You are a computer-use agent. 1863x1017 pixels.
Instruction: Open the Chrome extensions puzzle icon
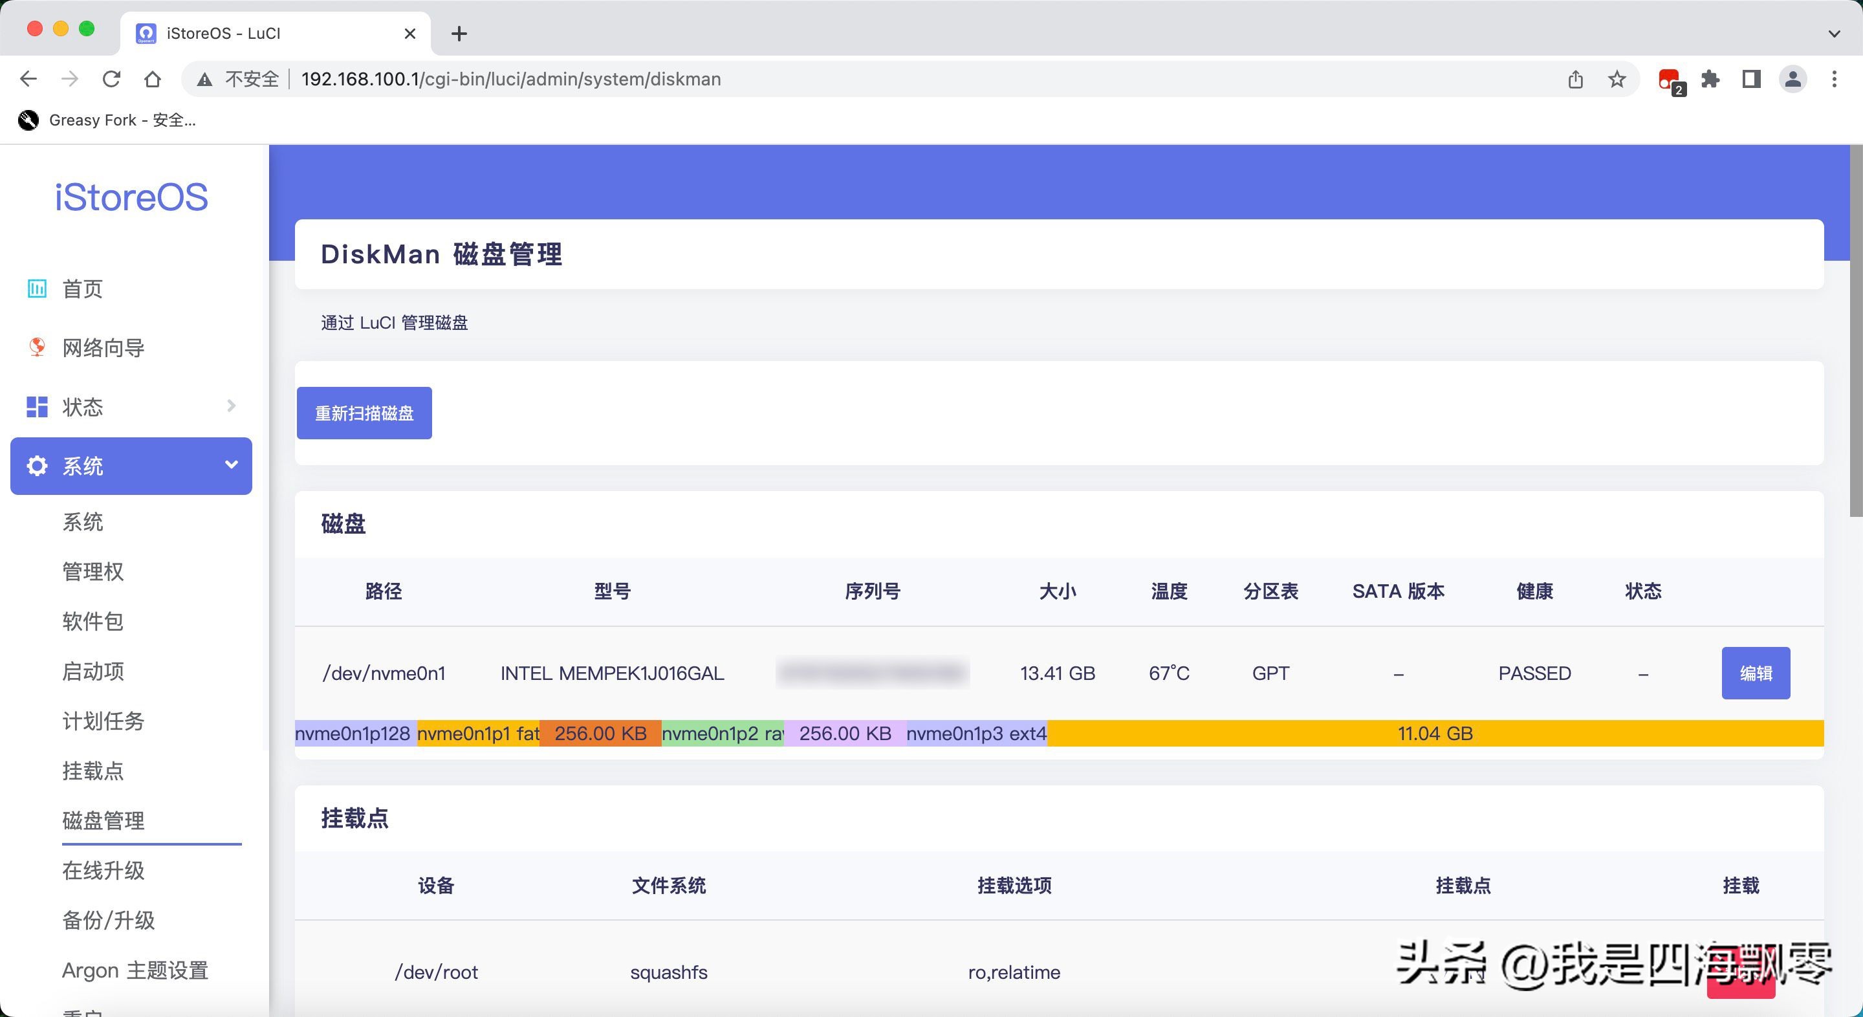click(x=1710, y=79)
